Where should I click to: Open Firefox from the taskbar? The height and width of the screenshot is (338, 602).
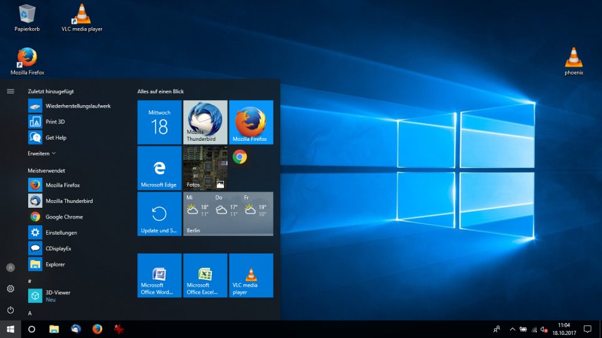(97, 329)
